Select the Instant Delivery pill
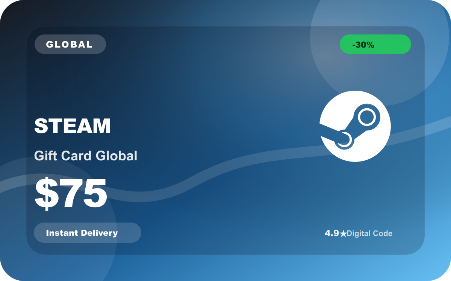Image resolution: width=451 pixels, height=281 pixels. [x=88, y=233]
